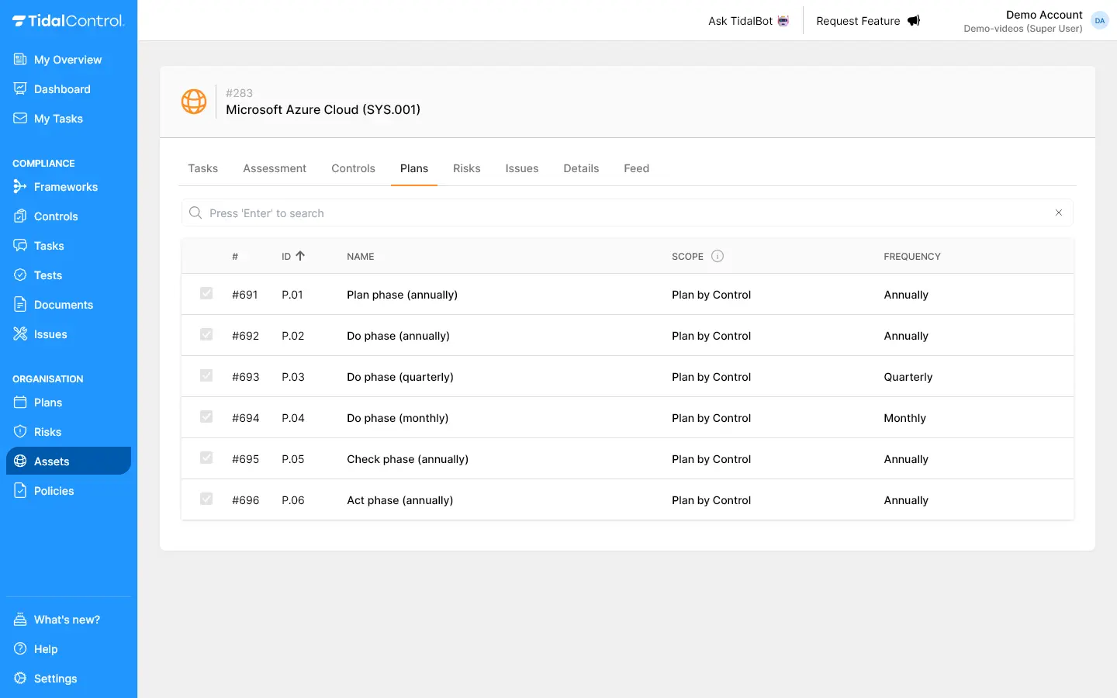
Task: Toggle checkbox for Do phase (quarterly)
Action: [x=206, y=376]
